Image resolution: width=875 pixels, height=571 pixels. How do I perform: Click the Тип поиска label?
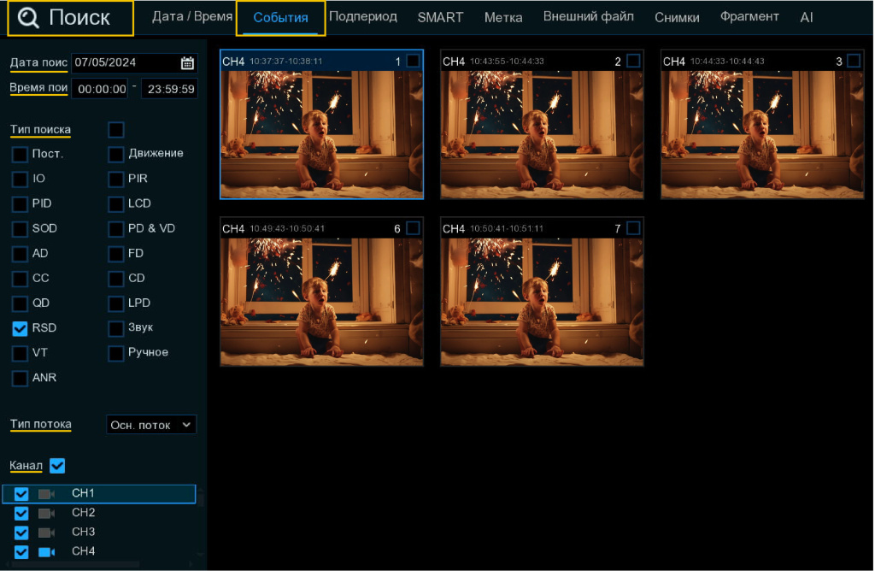click(x=40, y=130)
